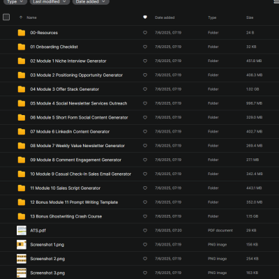
Task: Toggle the heart for ATS.pdf
Action: coord(145,230)
